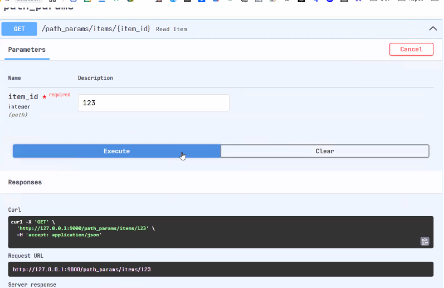
Task: Click the Responses section heading
Action: point(25,182)
